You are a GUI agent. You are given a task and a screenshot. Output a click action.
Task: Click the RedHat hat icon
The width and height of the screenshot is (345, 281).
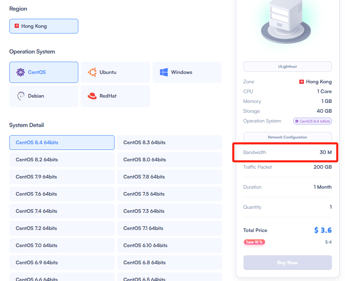point(92,96)
